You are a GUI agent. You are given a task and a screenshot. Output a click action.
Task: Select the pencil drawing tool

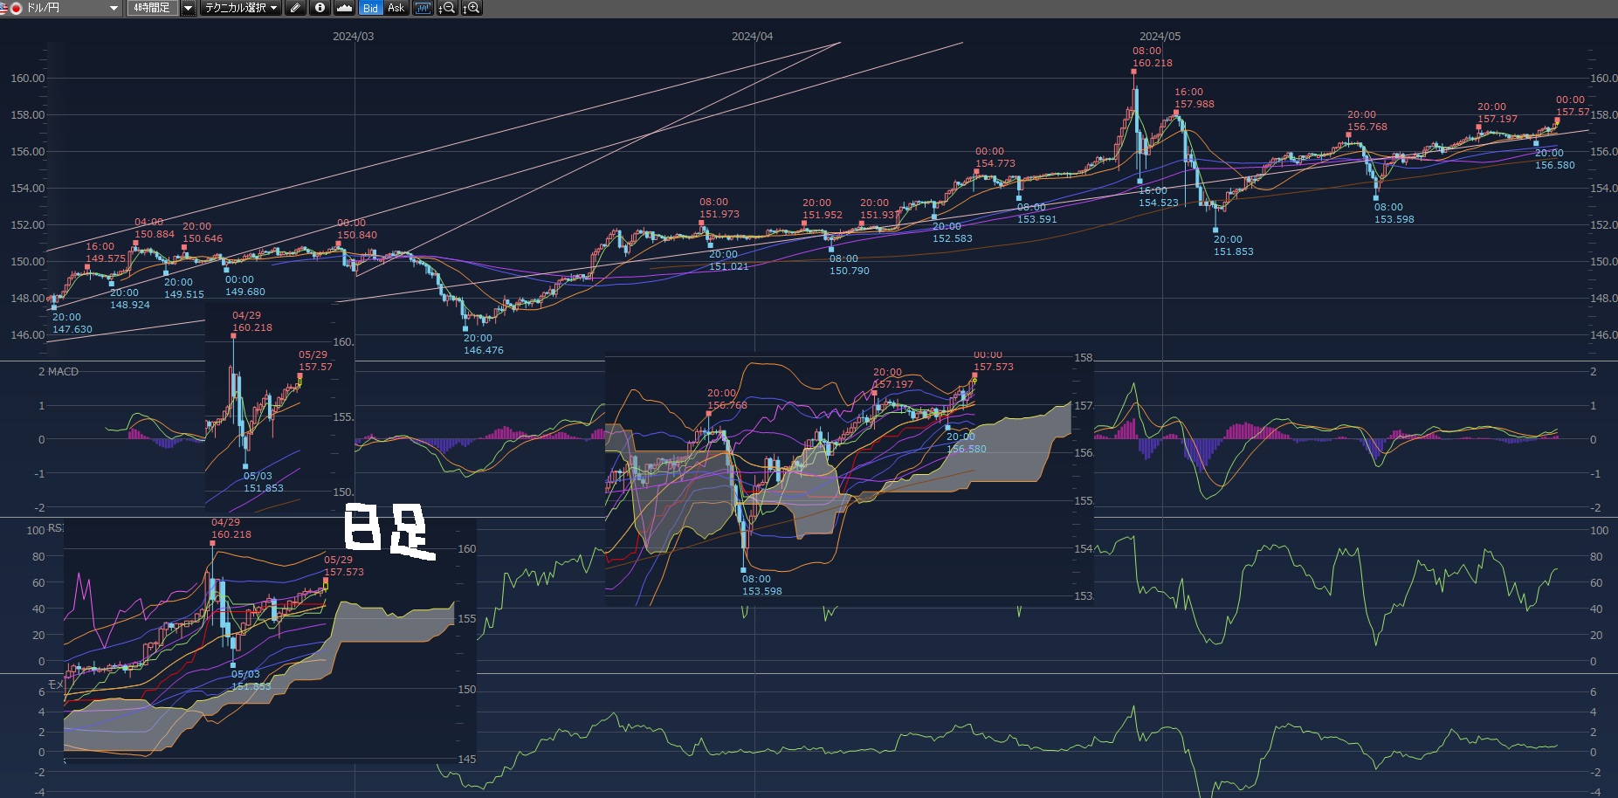pos(296,8)
